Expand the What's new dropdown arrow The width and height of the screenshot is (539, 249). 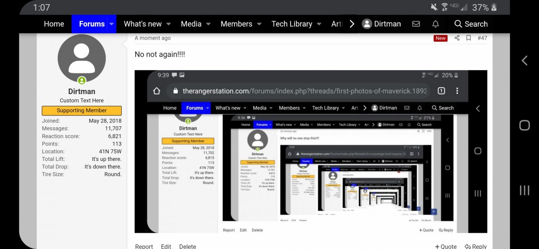(x=168, y=24)
